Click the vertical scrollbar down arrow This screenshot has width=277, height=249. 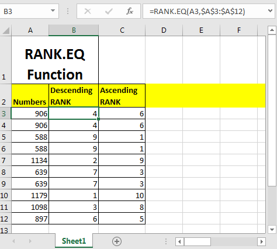272,230
